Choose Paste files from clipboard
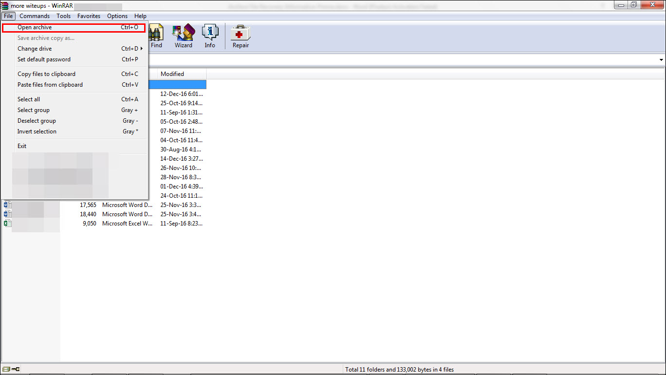Viewport: 666px width, 375px height. (x=74, y=85)
